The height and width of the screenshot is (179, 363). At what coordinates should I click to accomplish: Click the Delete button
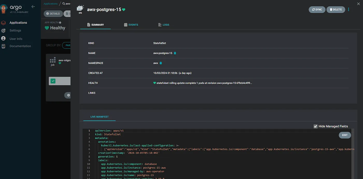(x=336, y=10)
